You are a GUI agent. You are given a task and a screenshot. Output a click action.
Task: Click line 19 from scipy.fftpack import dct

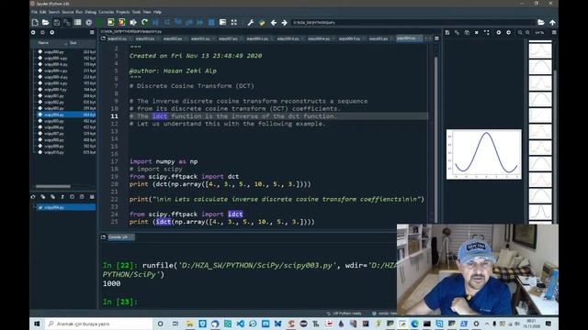[x=184, y=177]
